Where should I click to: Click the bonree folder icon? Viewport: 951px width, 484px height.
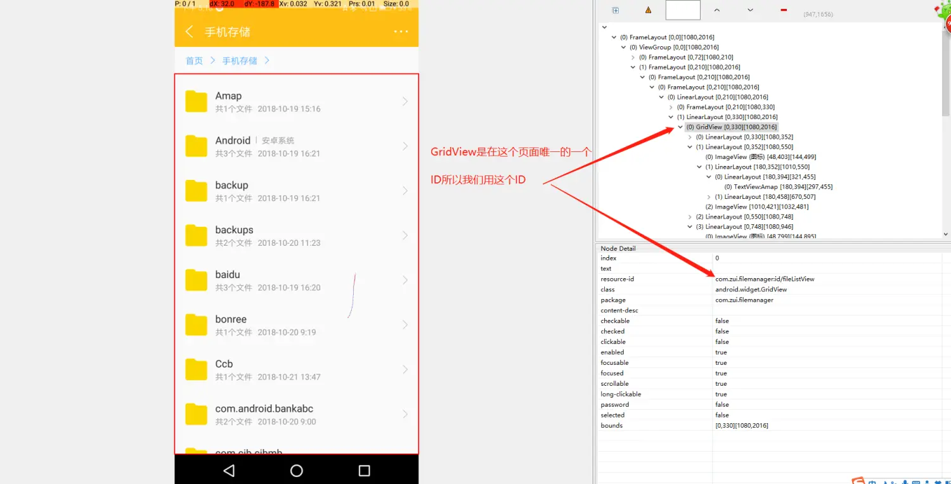point(197,325)
